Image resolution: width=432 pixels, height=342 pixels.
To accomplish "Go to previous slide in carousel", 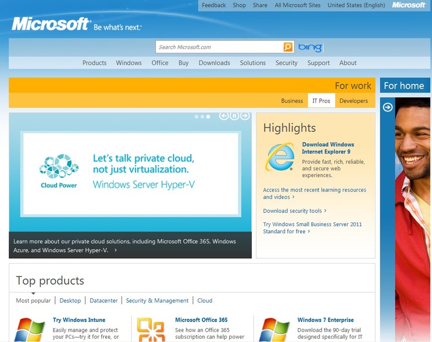I will [224, 116].
